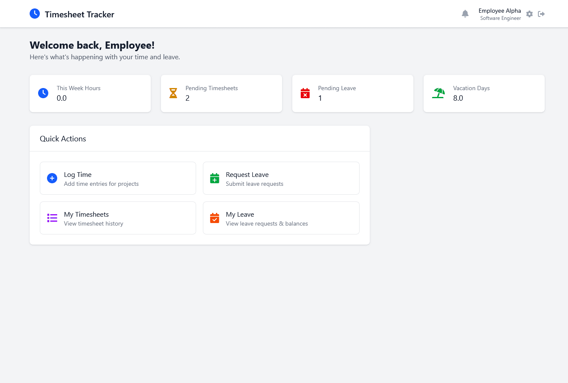Open the Log Time quick action
The image size is (568, 383).
tap(118, 178)
